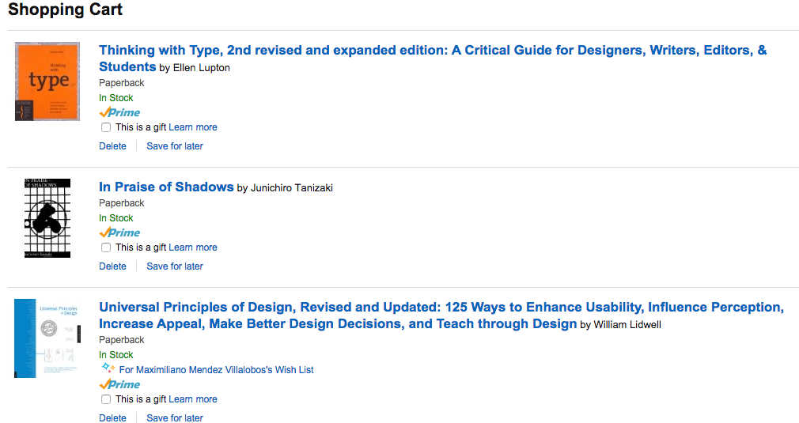Click the wish list sparkle icon
The height and width of the screenshot is (423, 799).
108,368
